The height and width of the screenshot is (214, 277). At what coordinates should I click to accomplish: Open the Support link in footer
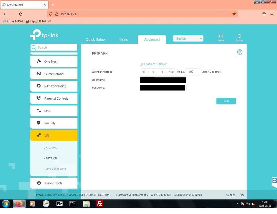231,195
